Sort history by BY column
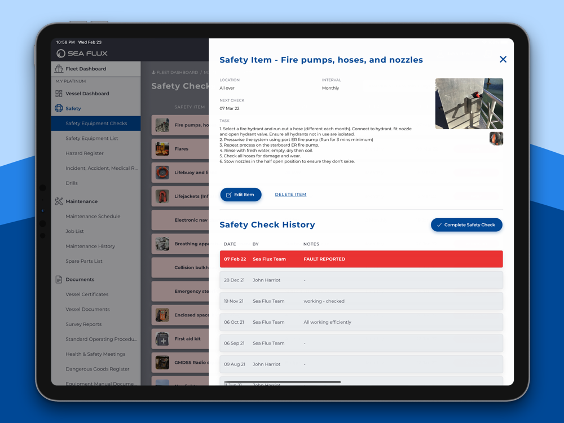 (x=255, y=244)
